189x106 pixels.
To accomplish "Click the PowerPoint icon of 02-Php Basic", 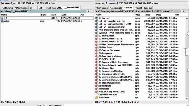I will coord(97,47).
